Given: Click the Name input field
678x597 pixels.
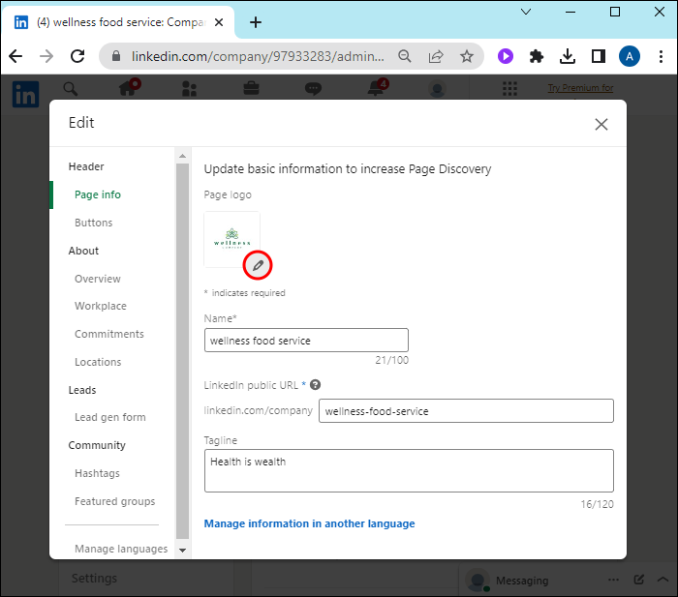Looking at the screenshot, I should tap(306, 341).
